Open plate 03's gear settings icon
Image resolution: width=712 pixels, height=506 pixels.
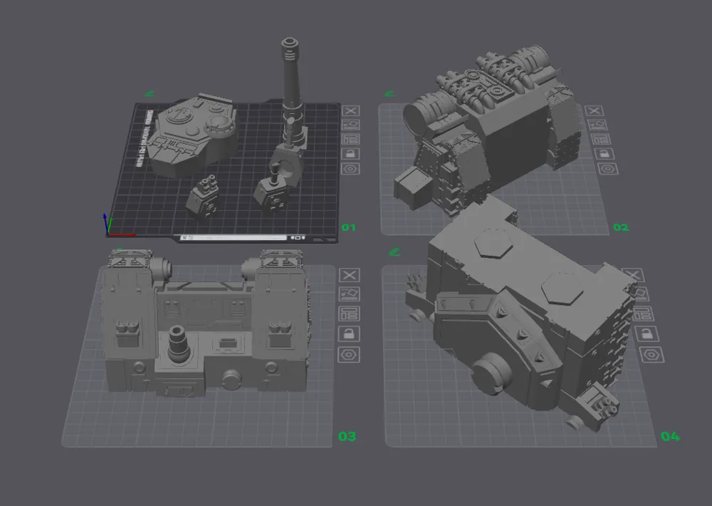[x=350, y=354]
